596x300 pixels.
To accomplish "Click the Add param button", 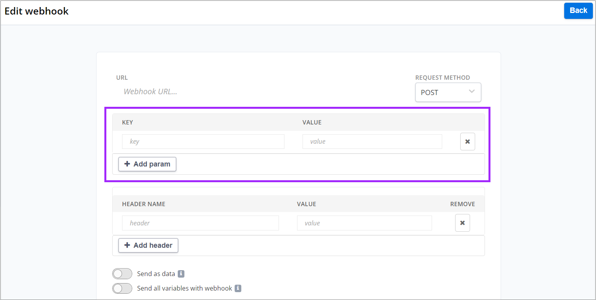I will click(147, 164).
